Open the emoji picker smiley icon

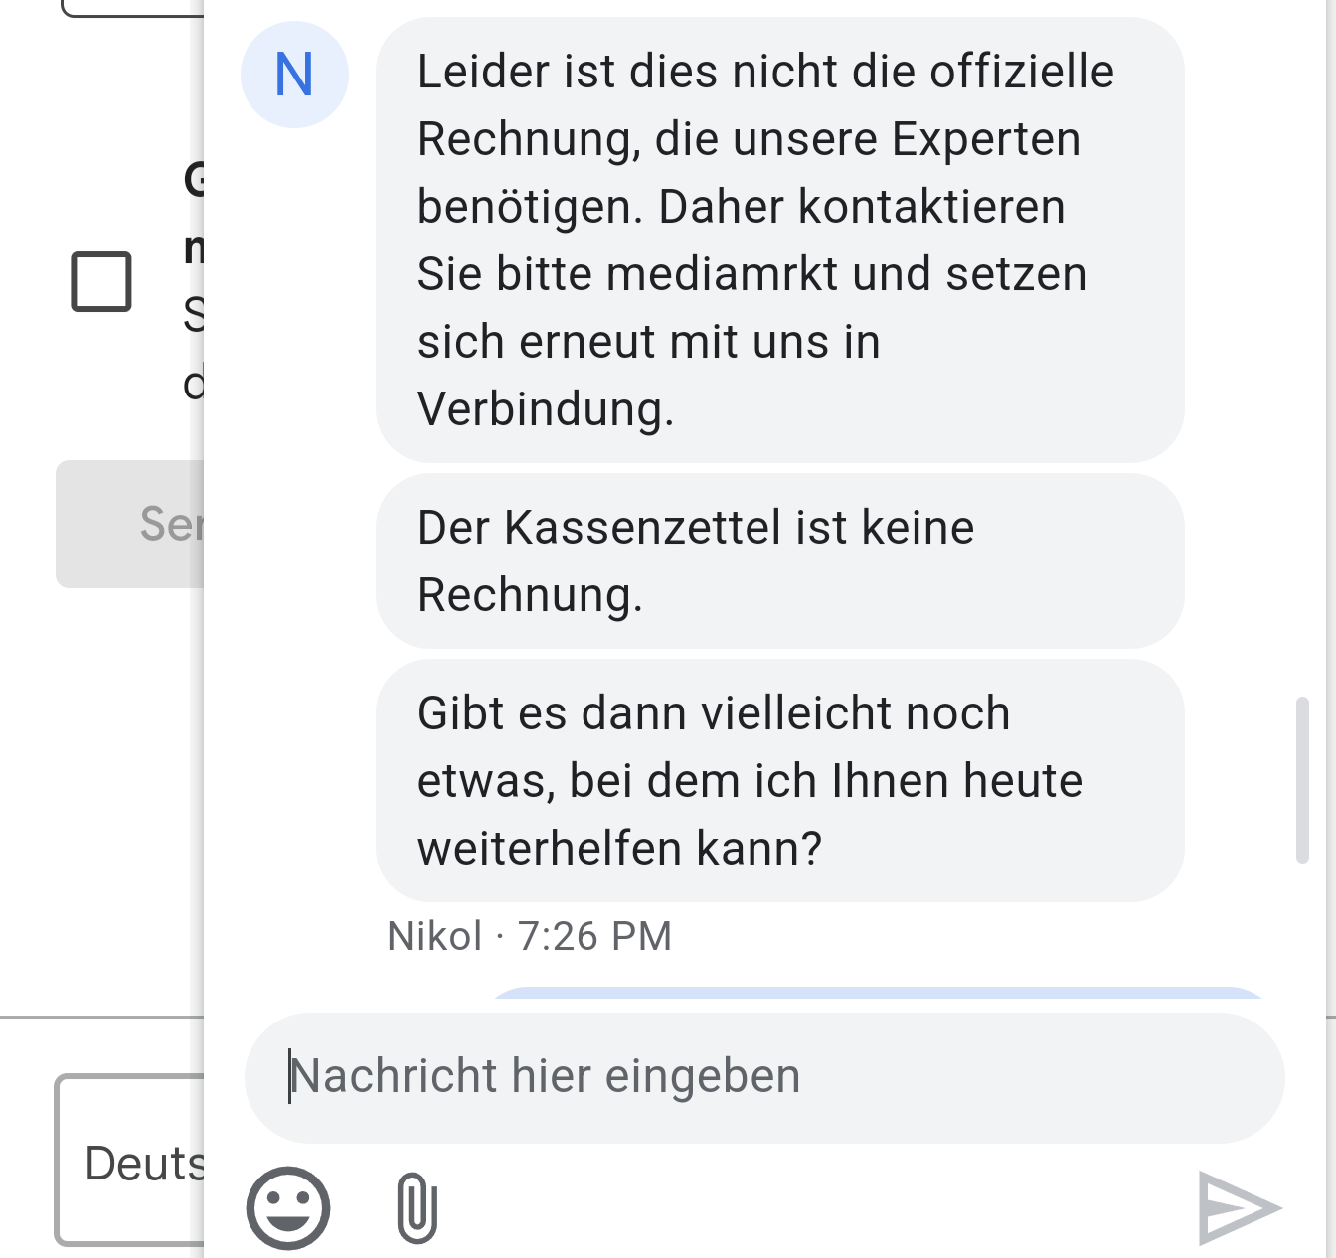(287, 1207)
